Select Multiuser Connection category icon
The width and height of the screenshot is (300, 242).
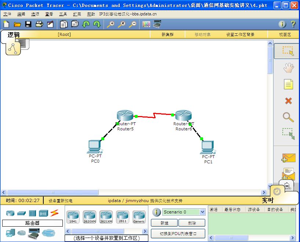[48, 233]
